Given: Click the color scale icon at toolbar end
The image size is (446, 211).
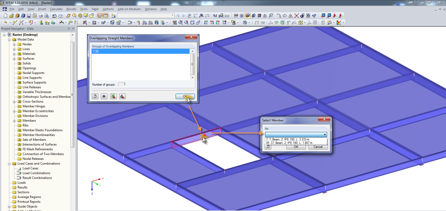Looking at the screenshot, I should [339, 23].
